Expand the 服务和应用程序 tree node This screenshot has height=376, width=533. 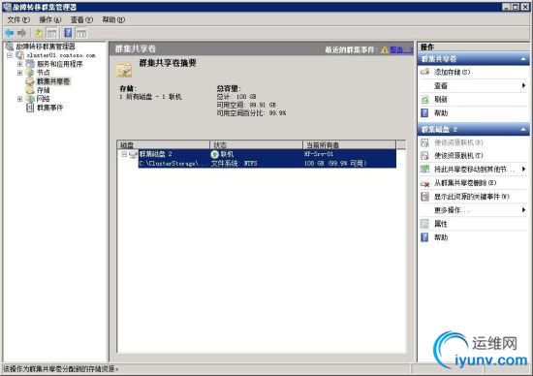tap(19, 64)
